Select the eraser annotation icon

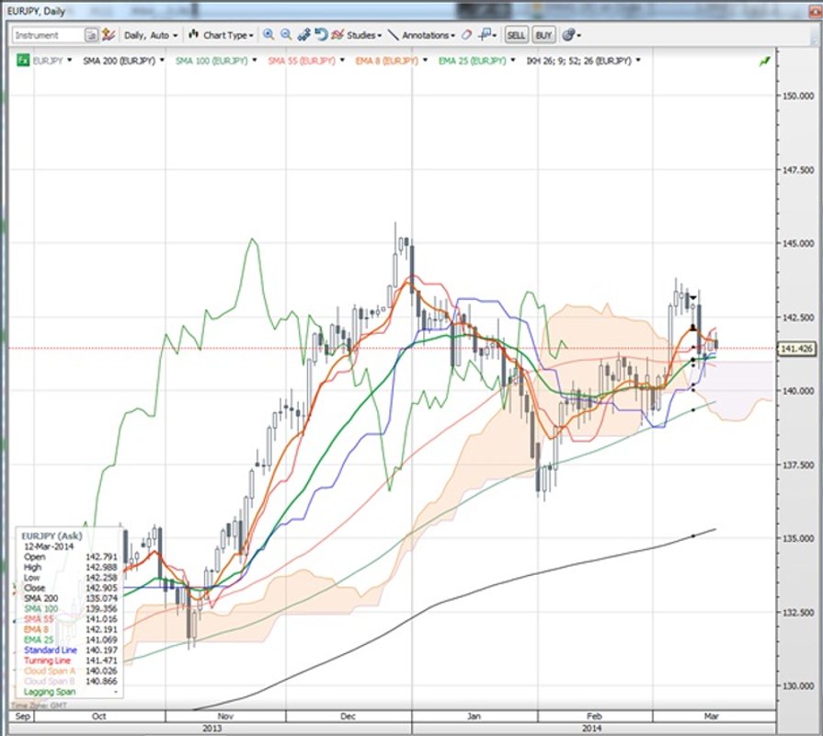point(465,35)
